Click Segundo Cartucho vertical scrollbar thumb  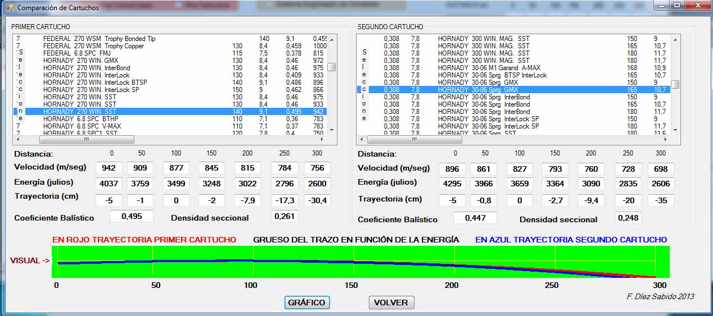[x=675, y=84]
